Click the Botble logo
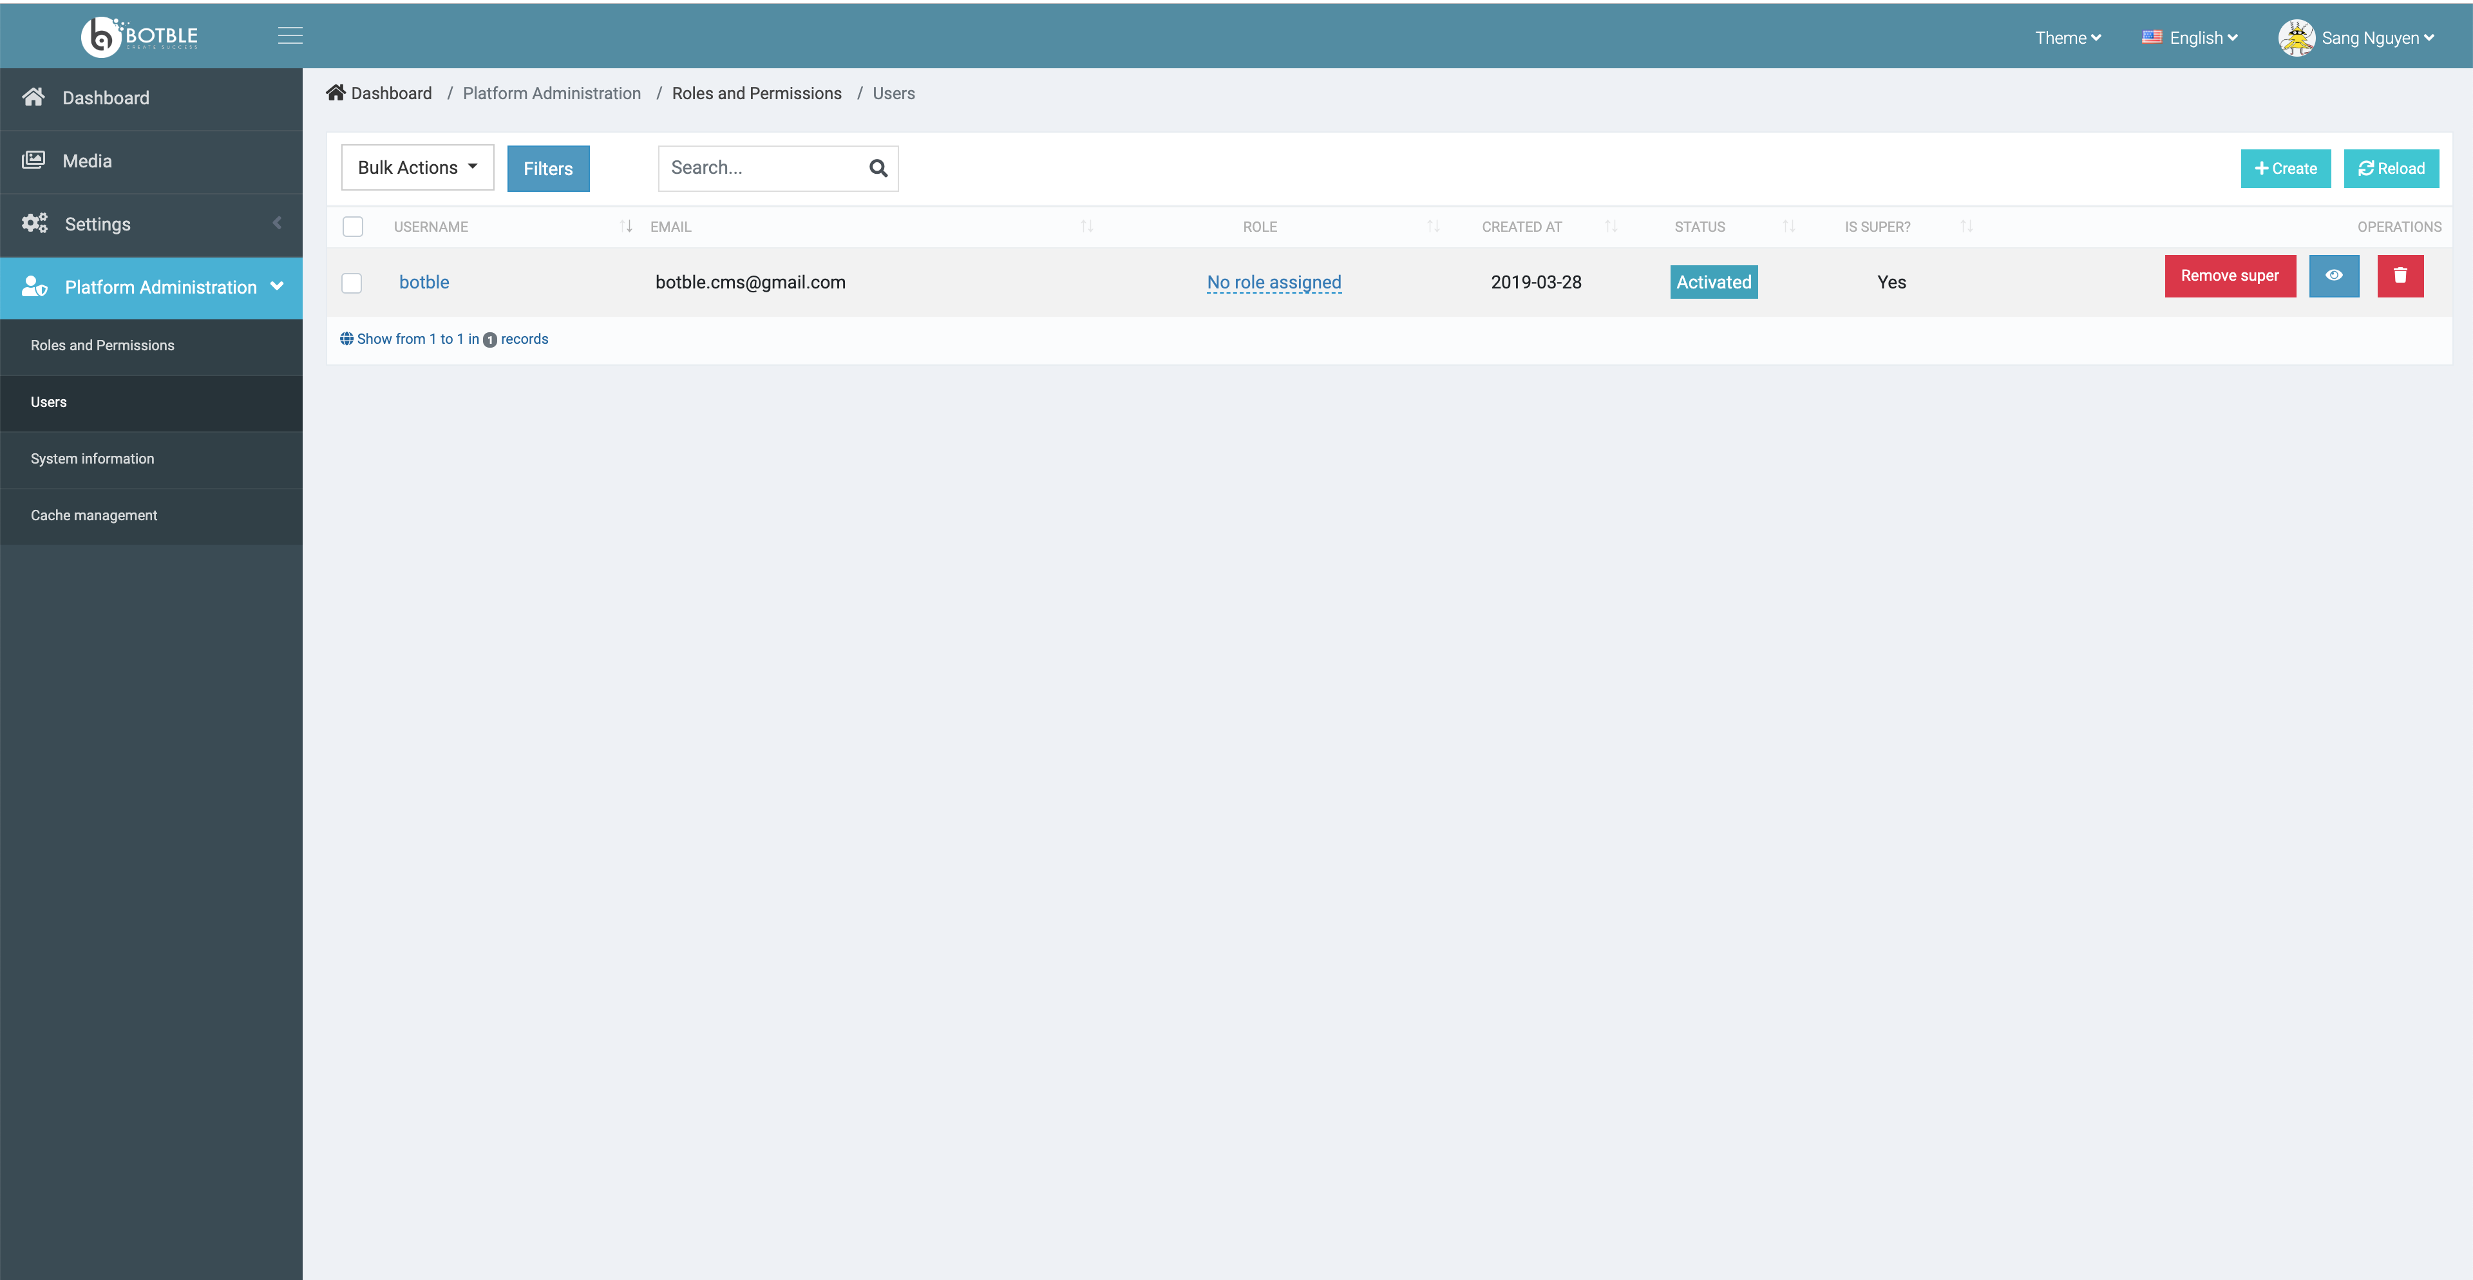 click(x=139, y=37)
